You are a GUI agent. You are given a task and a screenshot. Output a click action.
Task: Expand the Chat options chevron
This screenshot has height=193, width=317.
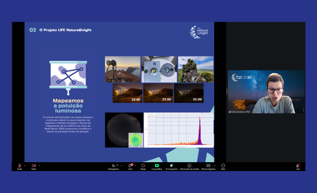coord(135,166)
